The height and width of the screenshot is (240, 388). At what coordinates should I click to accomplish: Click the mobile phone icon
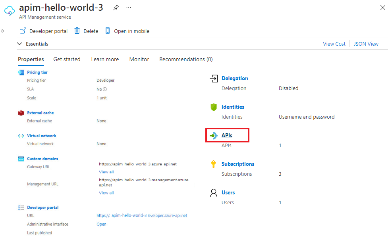108,31
